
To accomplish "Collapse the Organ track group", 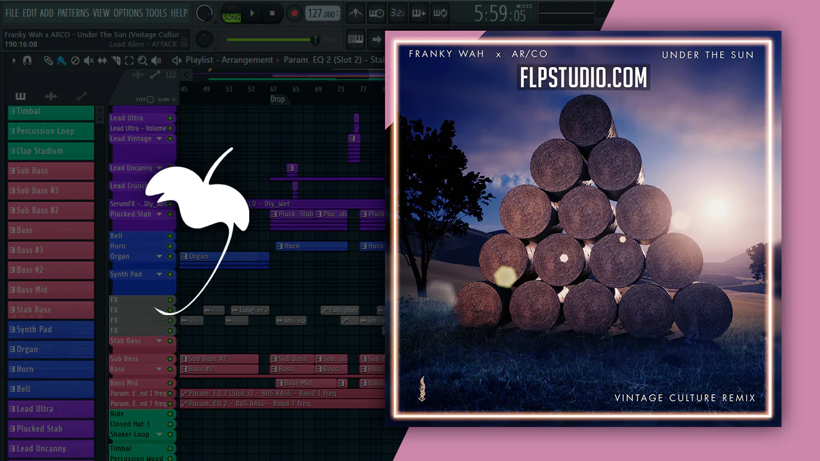I will tap(160, 257).
